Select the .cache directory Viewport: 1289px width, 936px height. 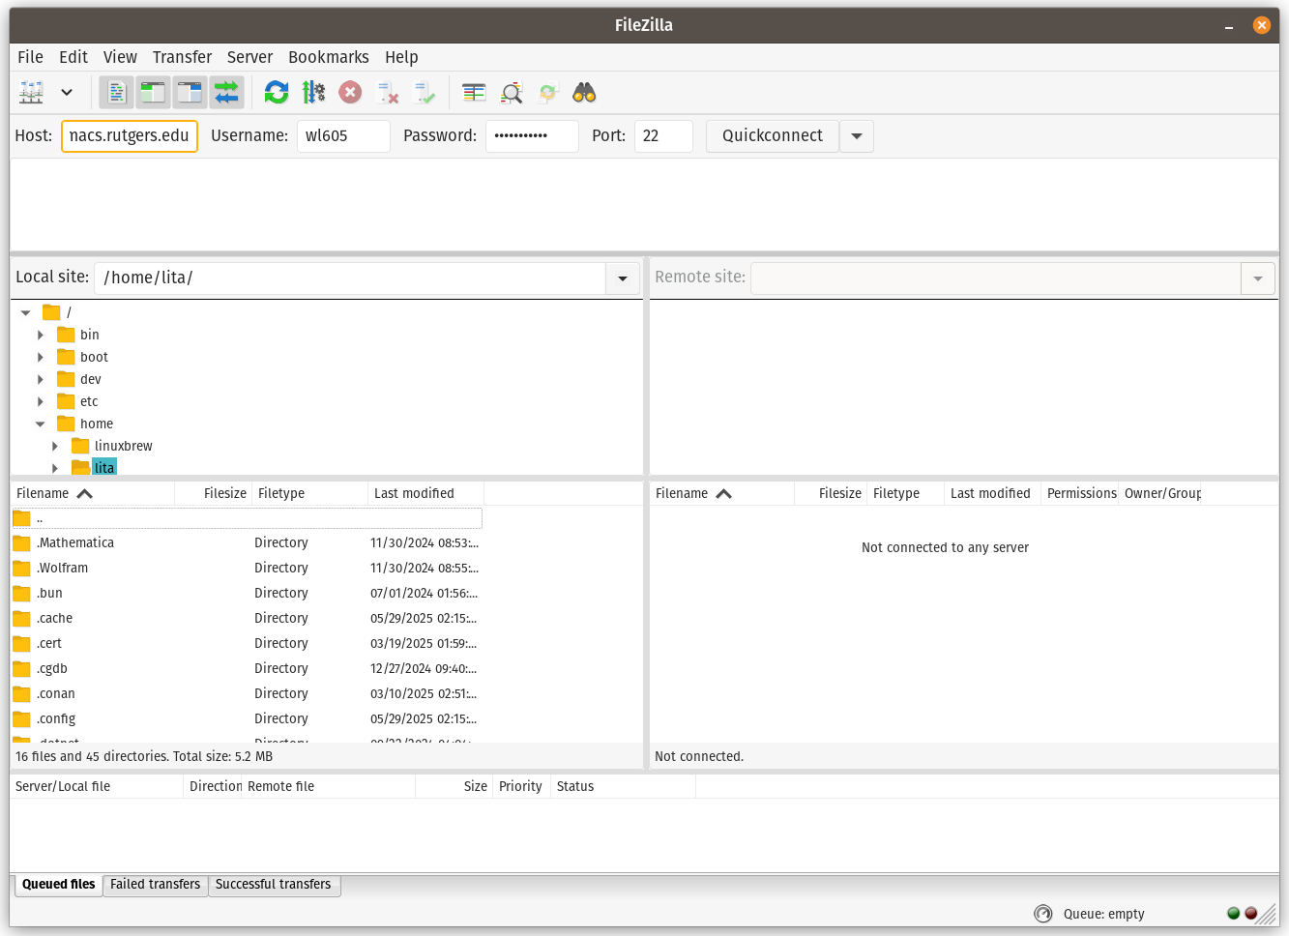pos(247,618)
